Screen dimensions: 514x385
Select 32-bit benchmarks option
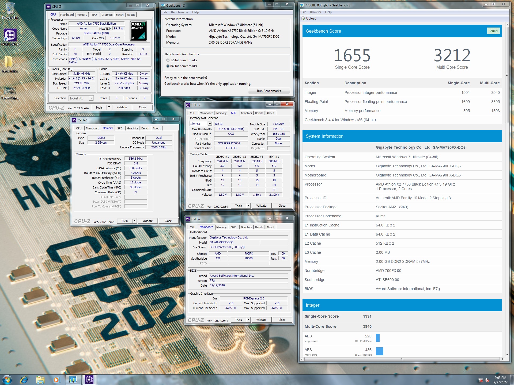point(182,60)
